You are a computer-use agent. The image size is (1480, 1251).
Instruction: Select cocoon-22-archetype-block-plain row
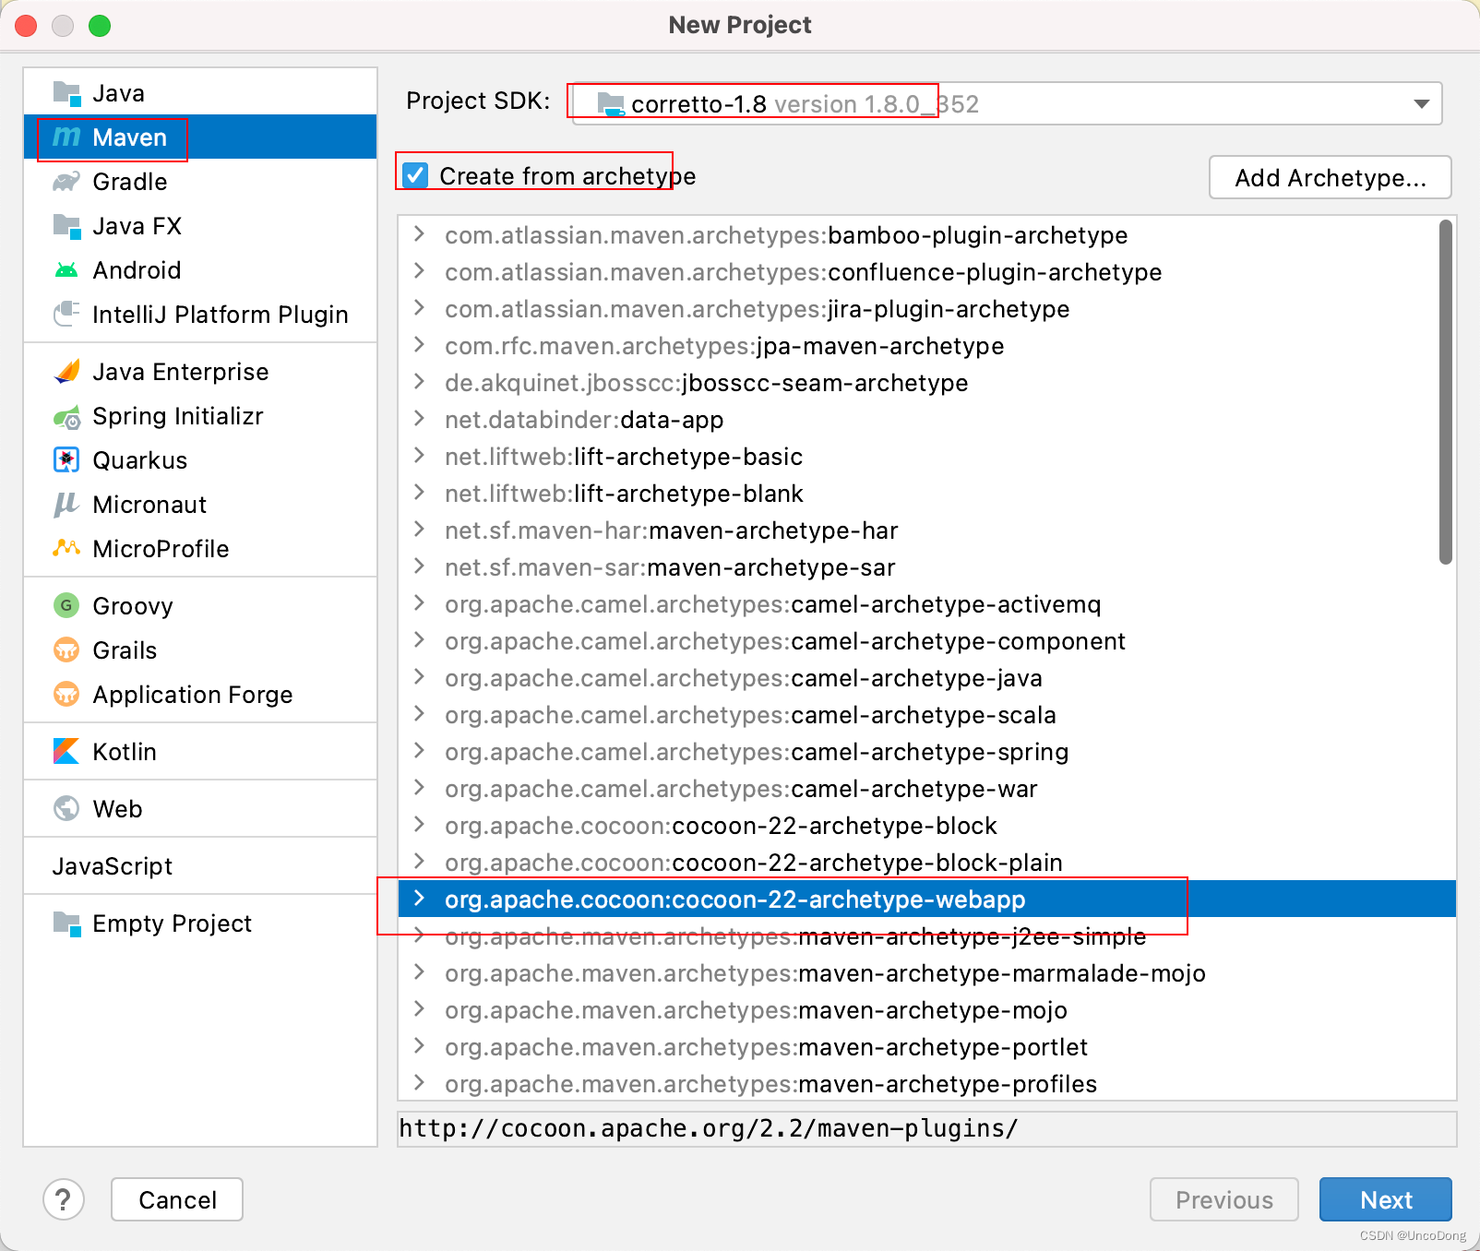[x=927, y=863]
